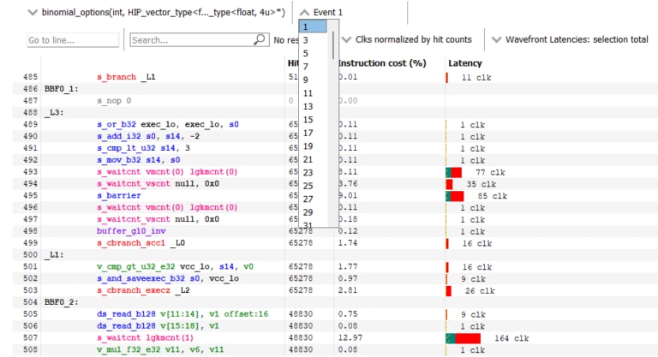Select event 19 in dropdown list

(x=313, y=146)
